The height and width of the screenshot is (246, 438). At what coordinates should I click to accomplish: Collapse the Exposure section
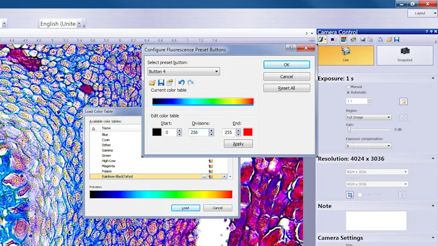click(x=433, y=78)
